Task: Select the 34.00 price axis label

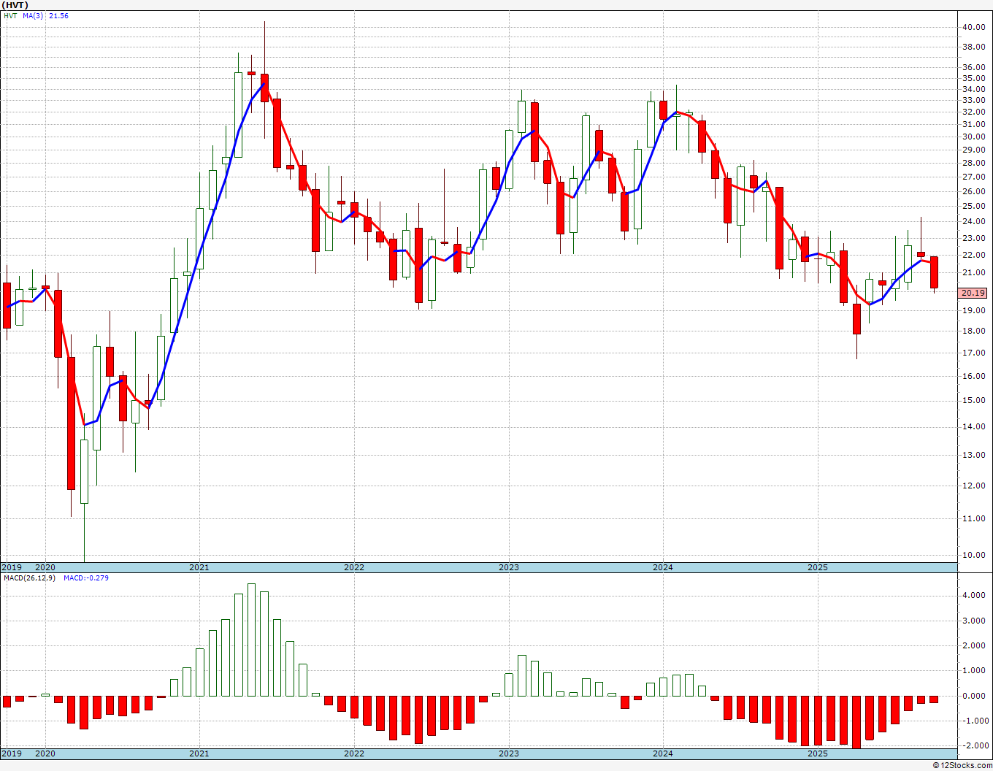Action: point(973,89)
